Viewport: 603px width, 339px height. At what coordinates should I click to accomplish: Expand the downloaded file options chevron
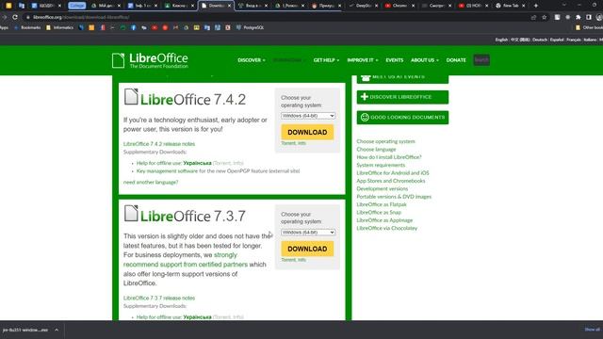tap(57, 330)
